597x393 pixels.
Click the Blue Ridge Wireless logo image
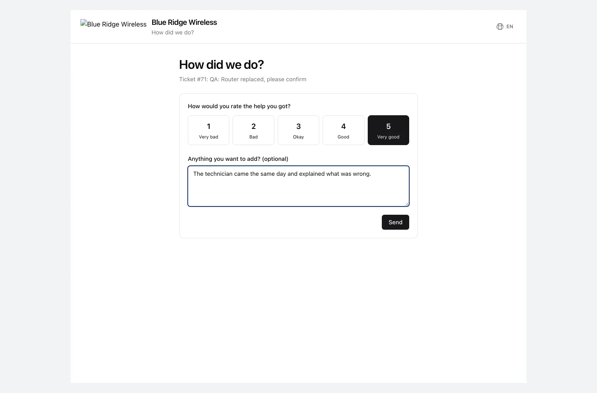[x=114, y=24]
